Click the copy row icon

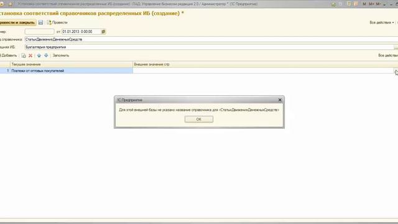pos(24,55)
